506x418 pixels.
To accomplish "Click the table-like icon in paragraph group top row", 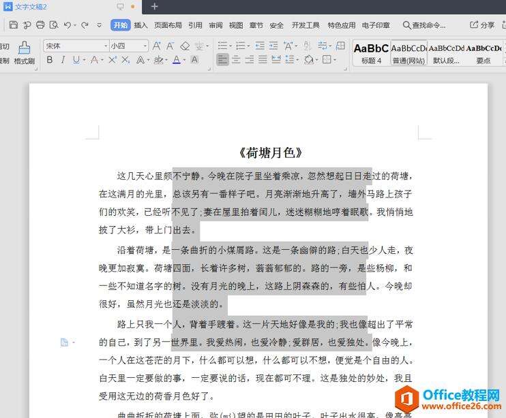I will tap(340, 46).
